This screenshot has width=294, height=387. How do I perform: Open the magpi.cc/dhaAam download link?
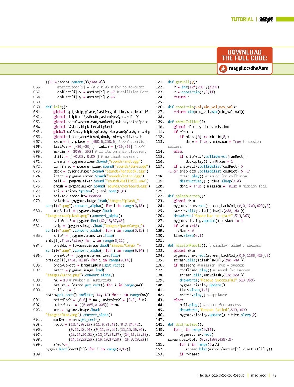[248, 68]
